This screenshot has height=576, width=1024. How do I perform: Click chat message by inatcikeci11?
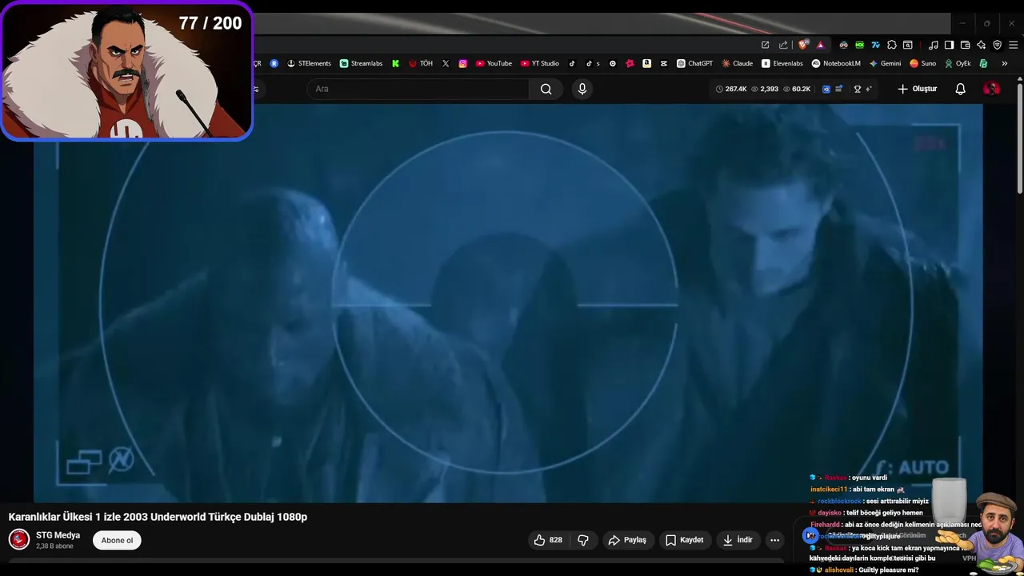(x=857, y=489)
